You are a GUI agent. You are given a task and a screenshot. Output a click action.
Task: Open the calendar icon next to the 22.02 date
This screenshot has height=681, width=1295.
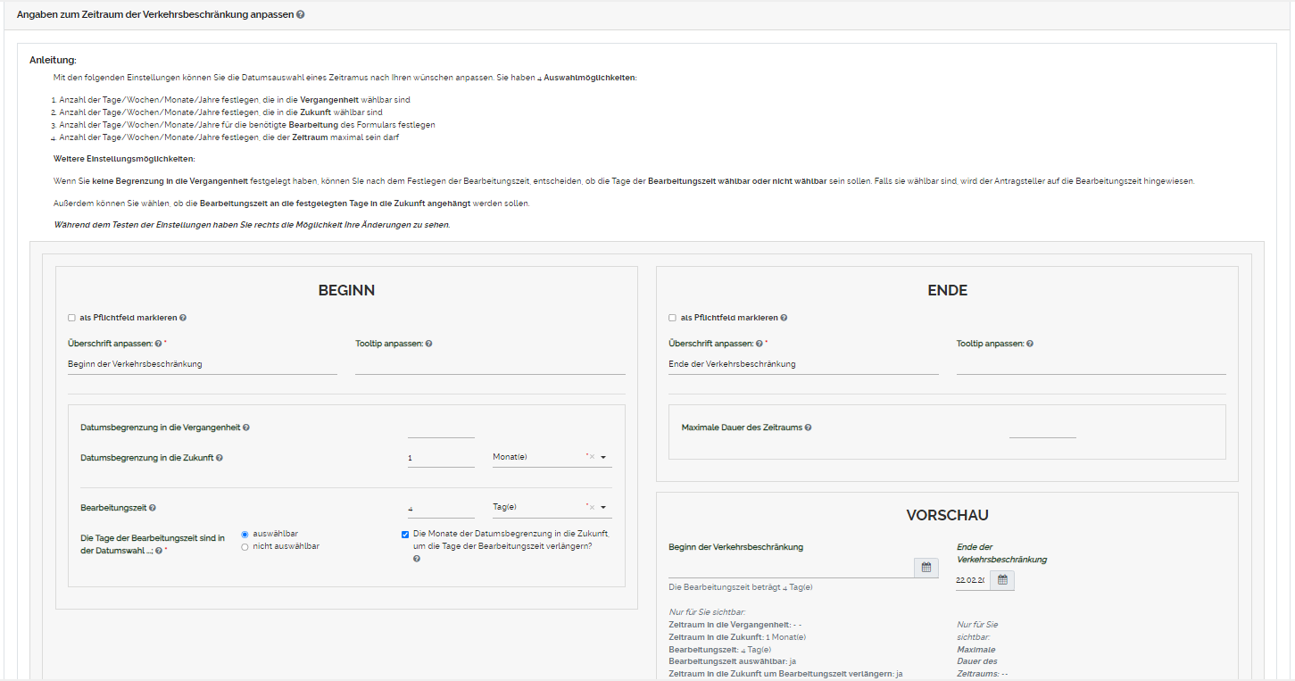(x=1001, y=579)
